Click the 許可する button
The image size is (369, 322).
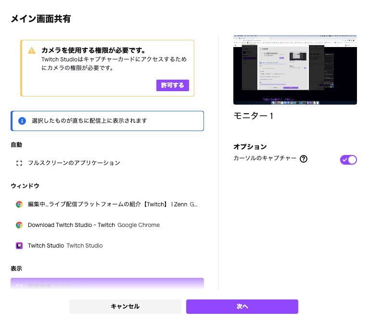[173, 85]
